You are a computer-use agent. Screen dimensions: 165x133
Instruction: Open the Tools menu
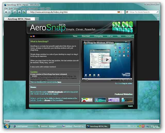pyautogui.click(x=42, y=8)
